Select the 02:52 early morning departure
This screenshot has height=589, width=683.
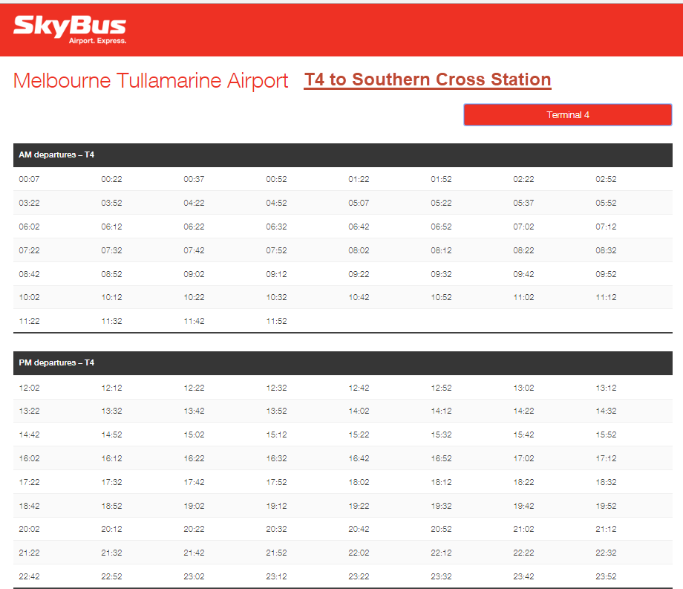point(606,180)
